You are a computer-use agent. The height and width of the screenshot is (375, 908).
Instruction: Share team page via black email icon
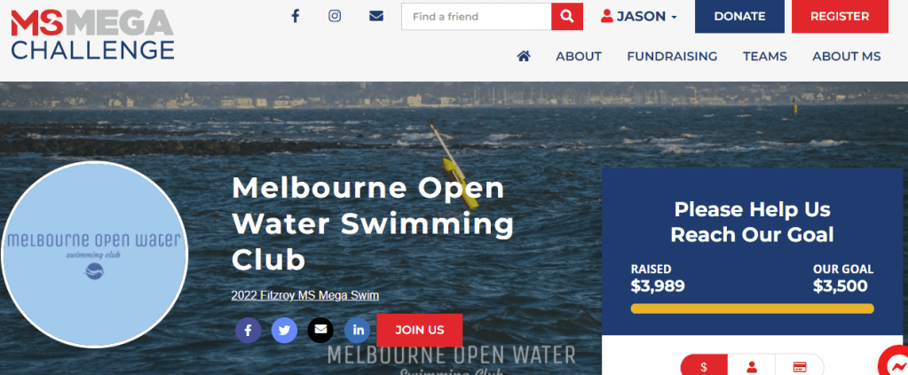(320, 331)
